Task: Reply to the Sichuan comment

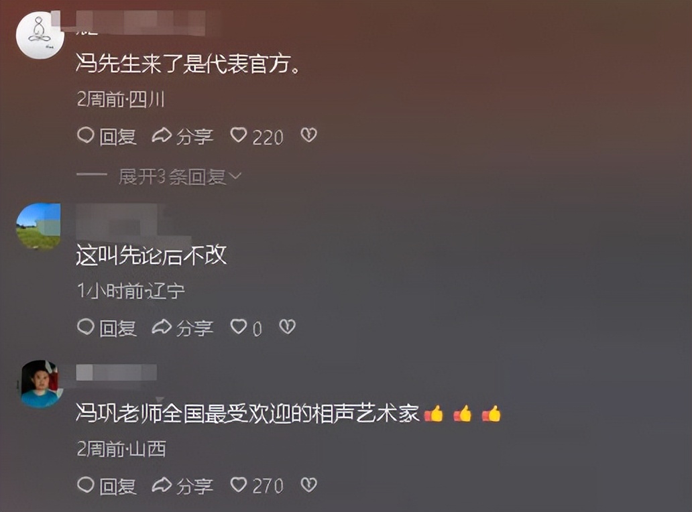Action: [107, 136]
